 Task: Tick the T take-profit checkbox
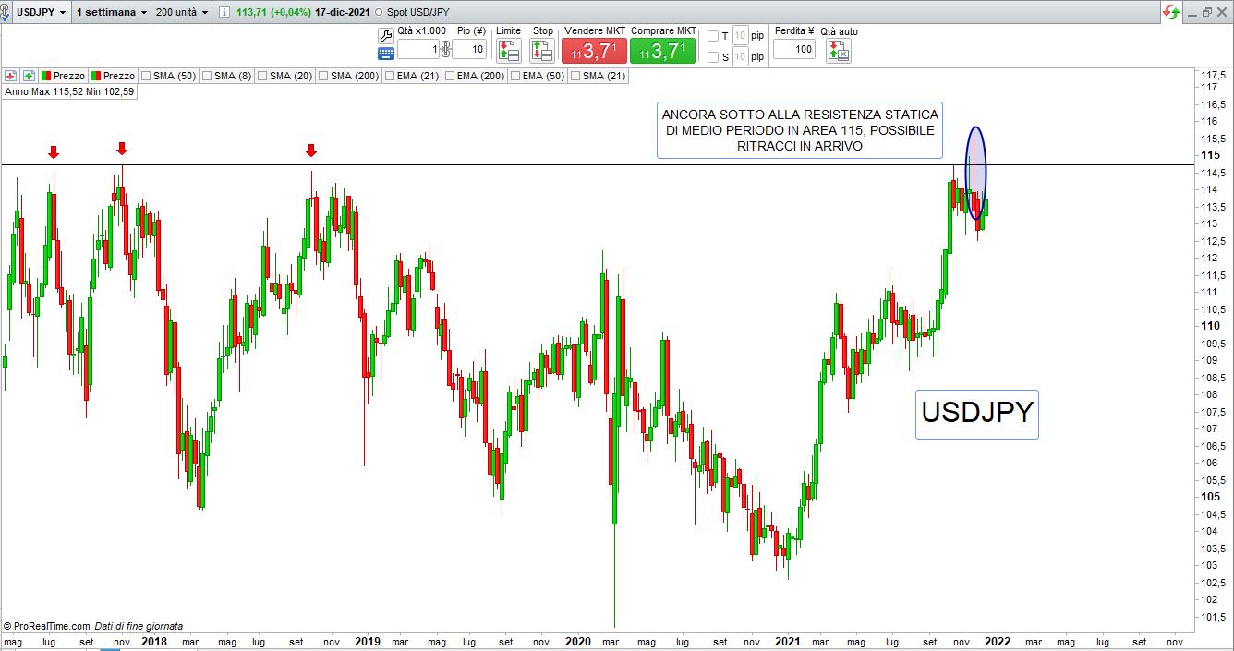pyautogui.click(x=713, y=36)
